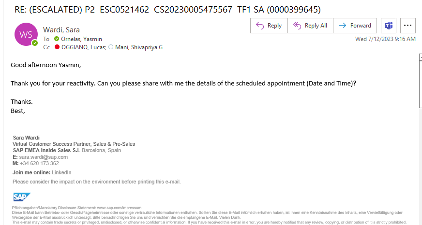The height and width of the screenshot is (225, 422).
Task: Click the SAP logo in the signature
Action: click(22, 197)
